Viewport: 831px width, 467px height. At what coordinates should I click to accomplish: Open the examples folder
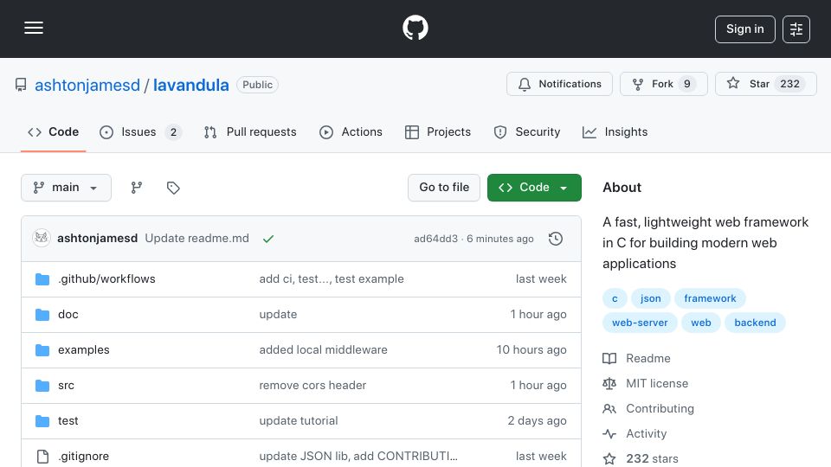click(84, 350)
